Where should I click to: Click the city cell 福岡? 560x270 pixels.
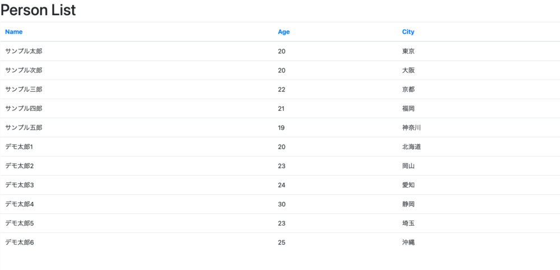[x=408, y=109]
